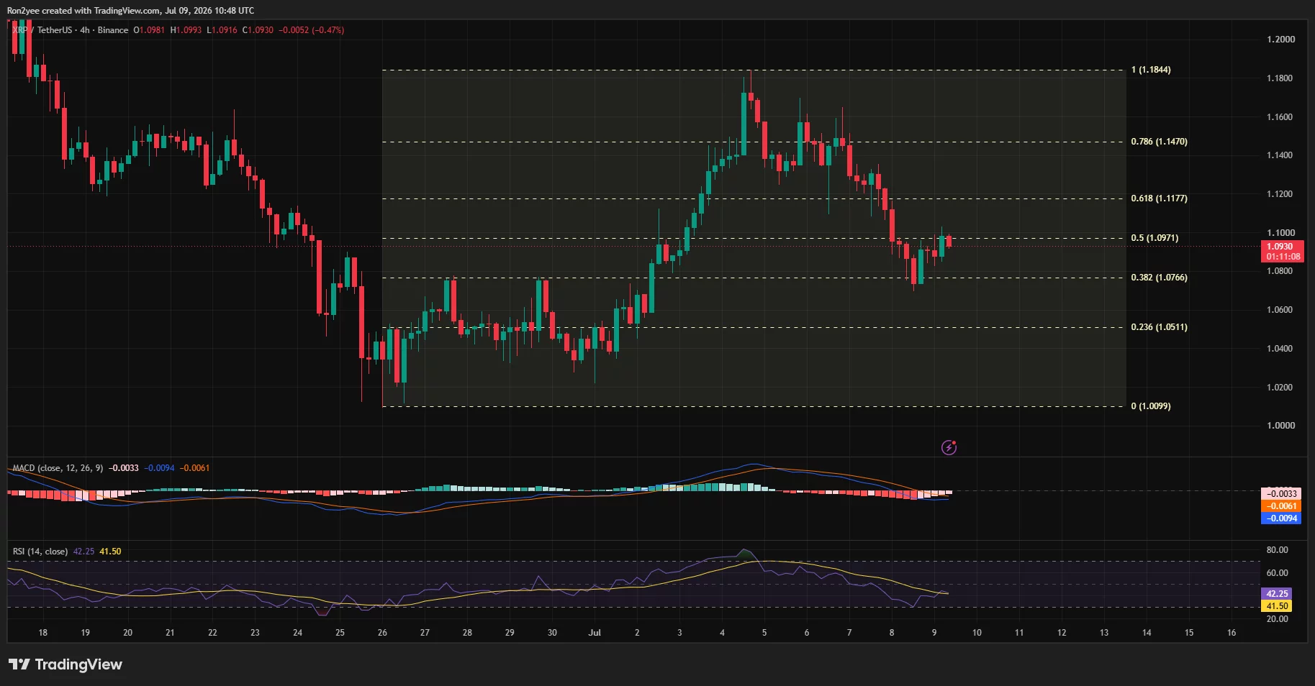
Task: Click the candle high value H1.0993
Action: click(186, 30)
